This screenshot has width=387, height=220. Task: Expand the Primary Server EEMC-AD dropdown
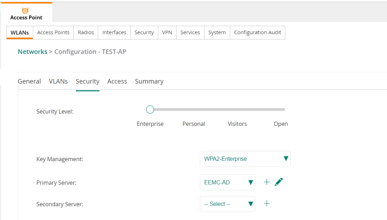click(x=227, y=183)
